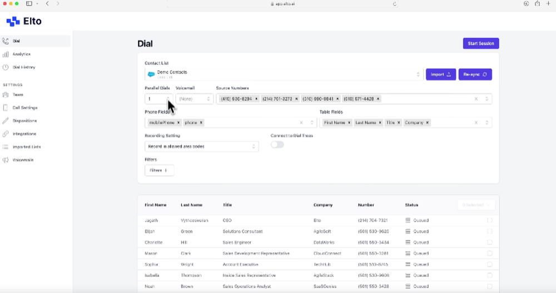Open the Contact List dropdown
The image size is (556, 293).
pos(284,75)
